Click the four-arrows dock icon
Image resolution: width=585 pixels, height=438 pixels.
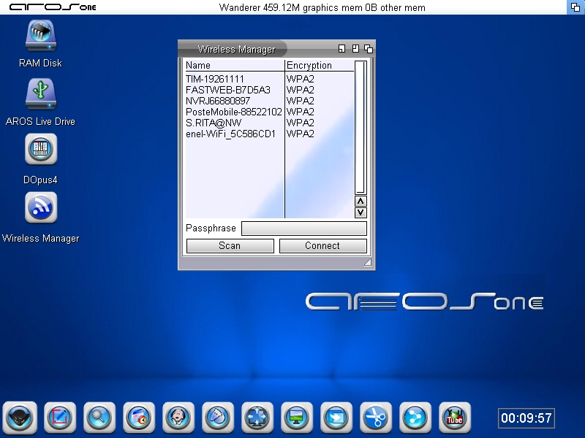coord(257,417)
